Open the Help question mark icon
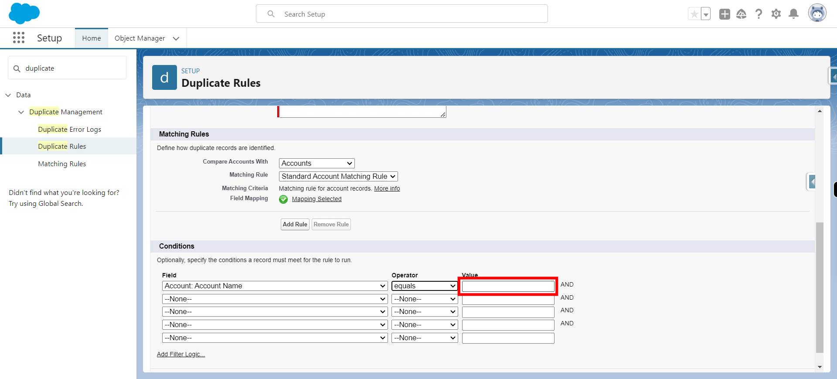The width and height of the screenshot is (837, 379). click(x=759, y=14)
